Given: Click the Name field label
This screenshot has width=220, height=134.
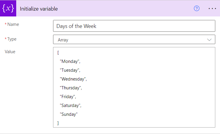Looking at the screenshot, I should [x=13, y=24].
